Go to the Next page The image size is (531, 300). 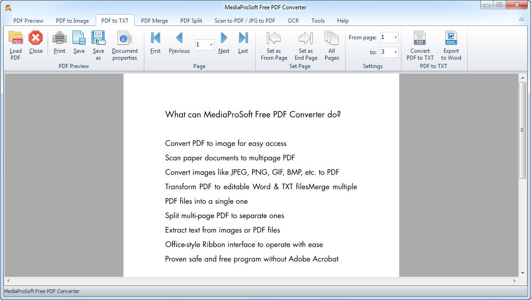coord(224,43)
